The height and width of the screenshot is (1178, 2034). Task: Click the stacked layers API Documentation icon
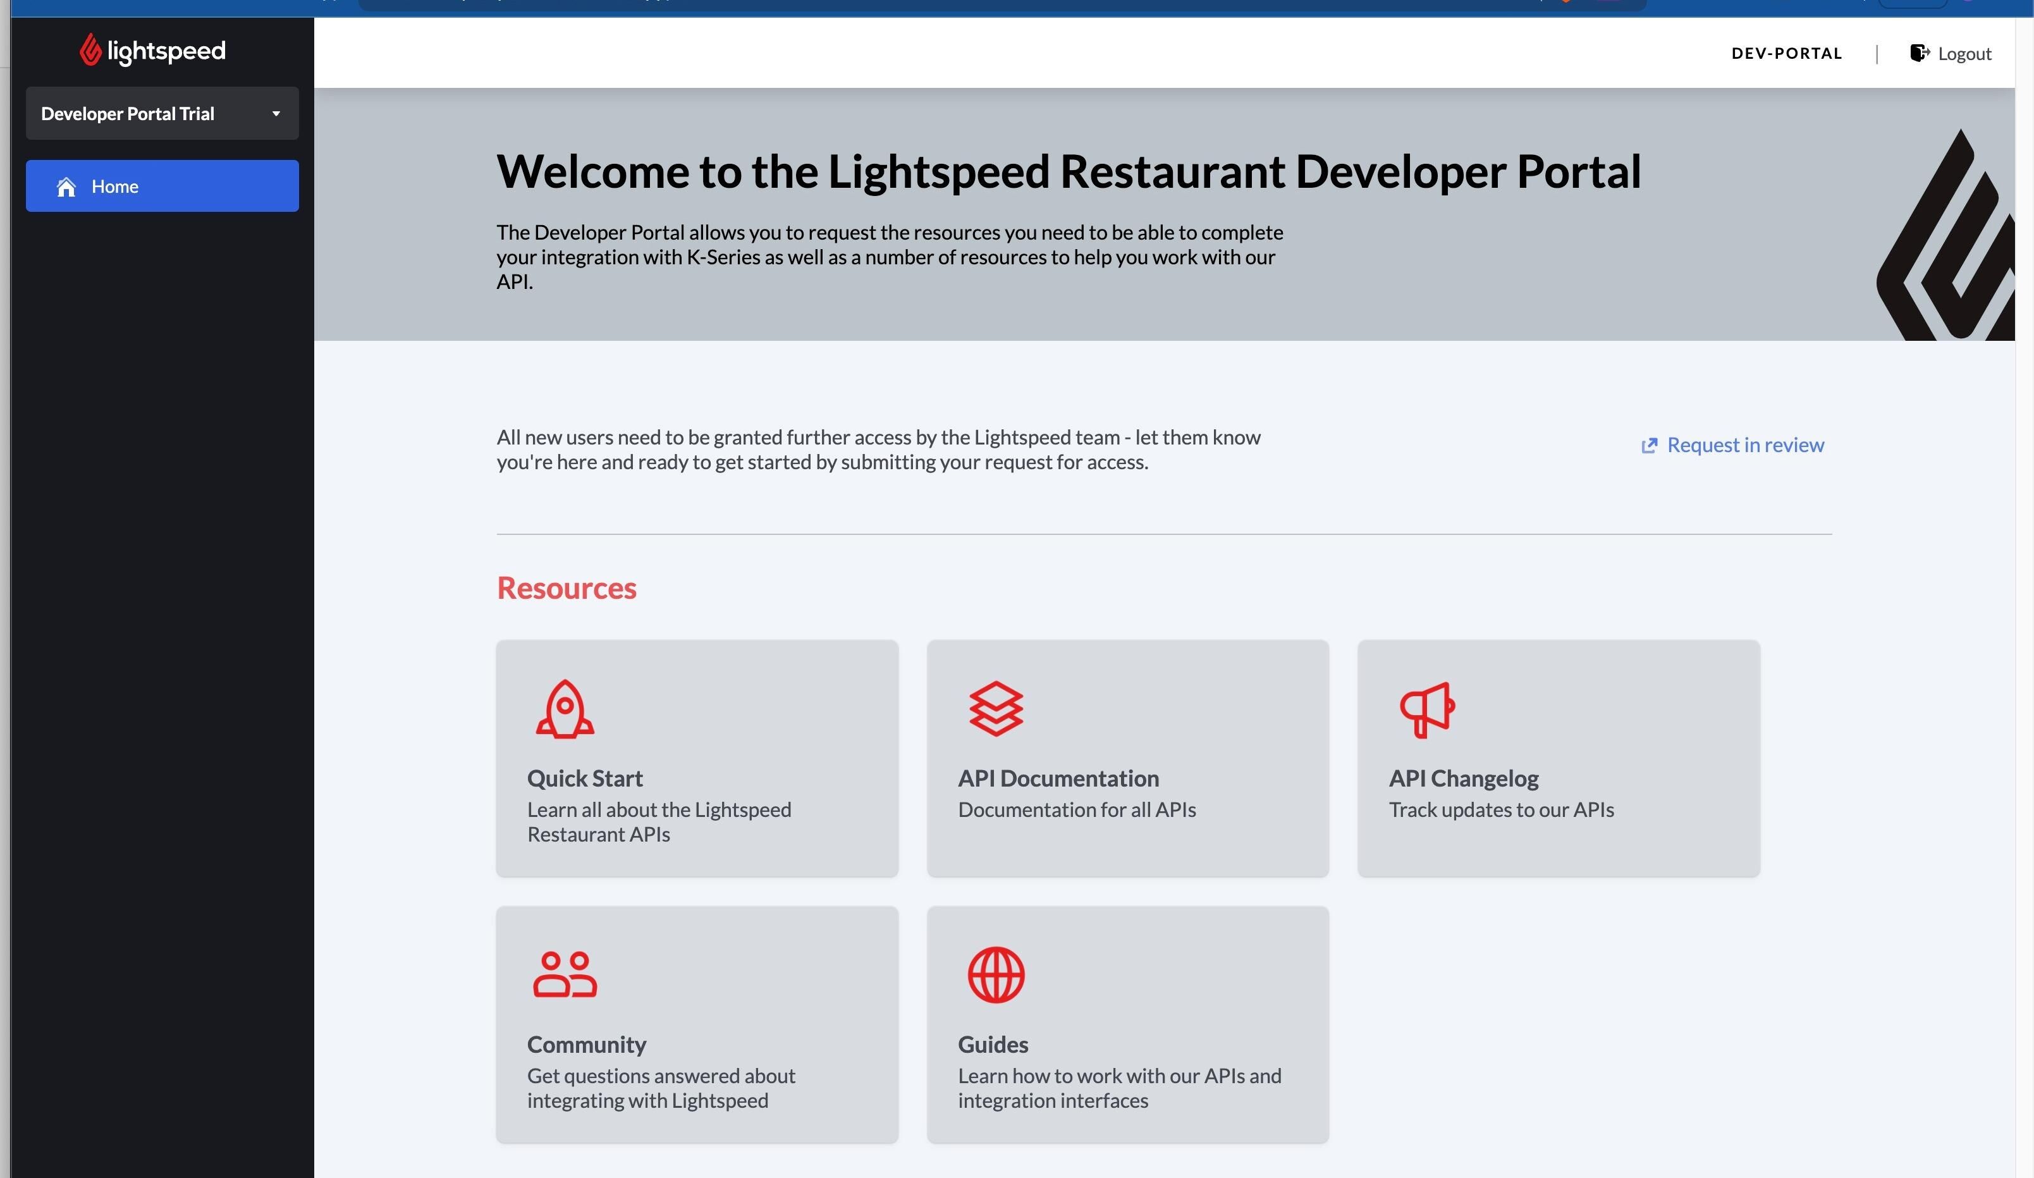[x=996, y=709]
